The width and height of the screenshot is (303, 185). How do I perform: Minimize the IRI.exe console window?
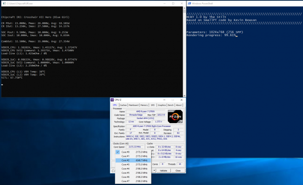[165, 3]
